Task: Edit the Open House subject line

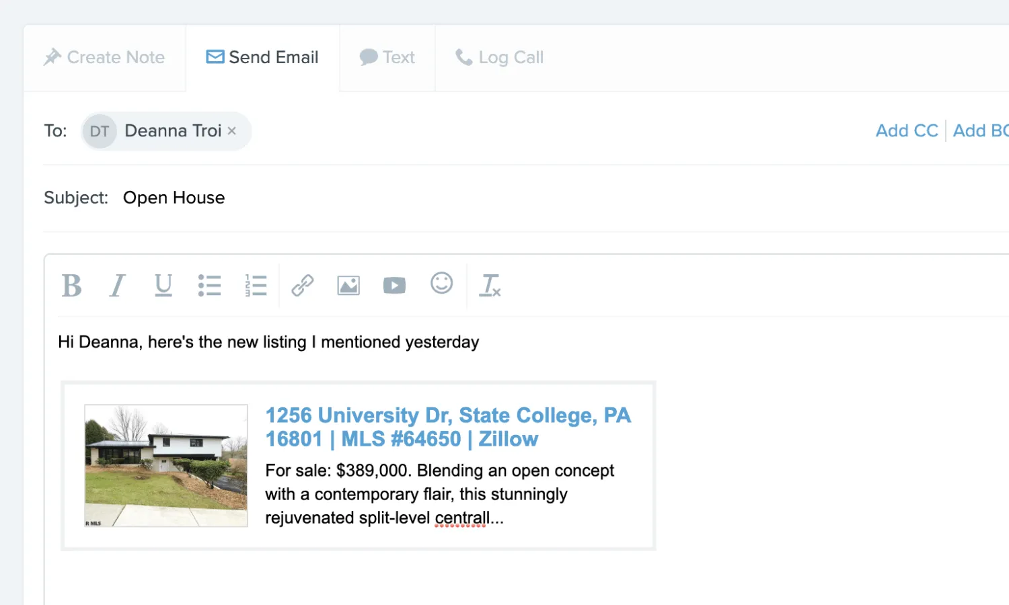Action: pos(174,197)
